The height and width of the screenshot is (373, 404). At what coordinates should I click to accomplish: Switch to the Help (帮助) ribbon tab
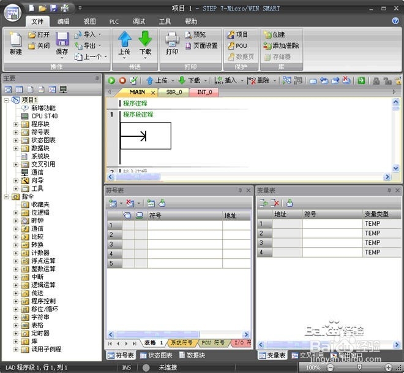191,21
